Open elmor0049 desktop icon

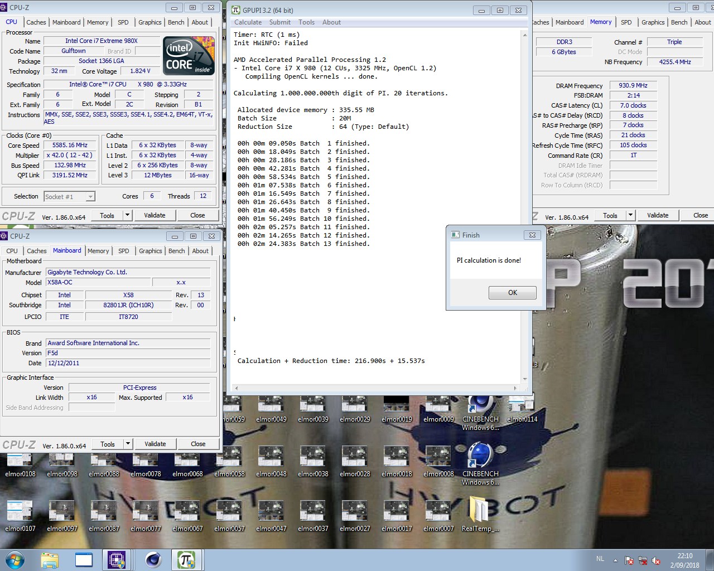(x=271, y=410)
